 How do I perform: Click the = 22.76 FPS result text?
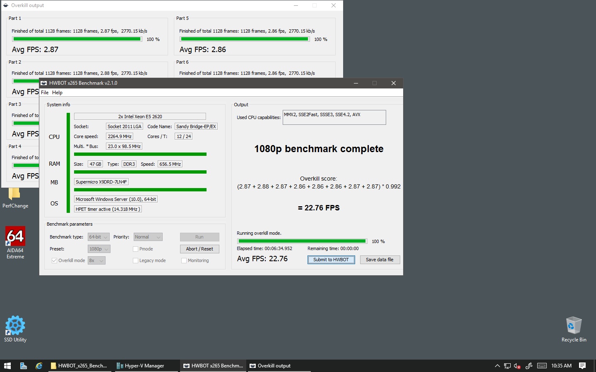319,208
